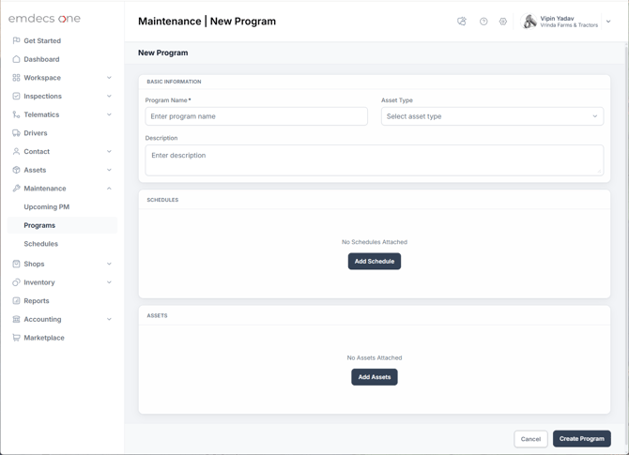Click the Inspections checkmark icon
Image resolution: width=629 pixels, height=455 pixels.
(16, 96)
